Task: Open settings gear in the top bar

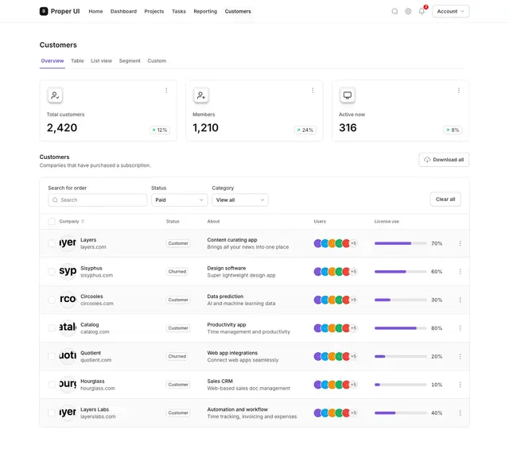Action: [x=408, y=11]
